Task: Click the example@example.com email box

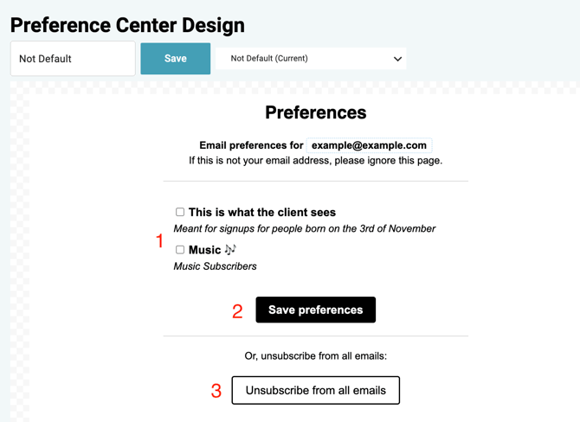Action: click(x=370, y=145)
